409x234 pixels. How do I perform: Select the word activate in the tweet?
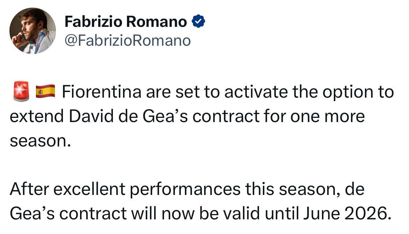click(x=256, y=92)
